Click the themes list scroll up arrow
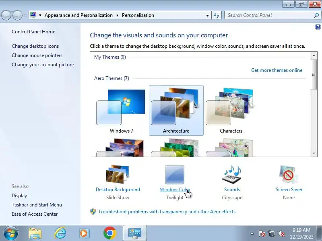The height and width of the screenshot is (241, 322). 314,55
